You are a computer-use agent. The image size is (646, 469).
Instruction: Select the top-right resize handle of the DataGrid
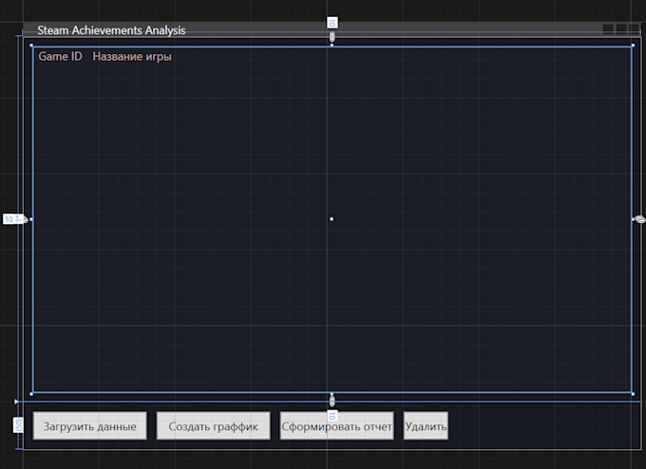pyautogui.click(x=632, y=45)
